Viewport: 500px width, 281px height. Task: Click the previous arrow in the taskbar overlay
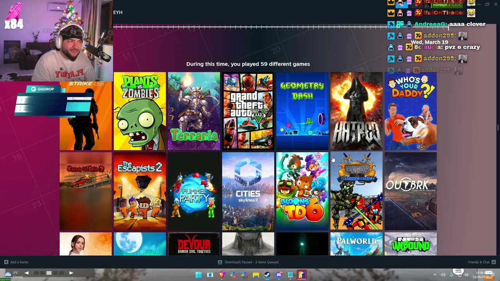pyautogui.click(x=27, y=273)
